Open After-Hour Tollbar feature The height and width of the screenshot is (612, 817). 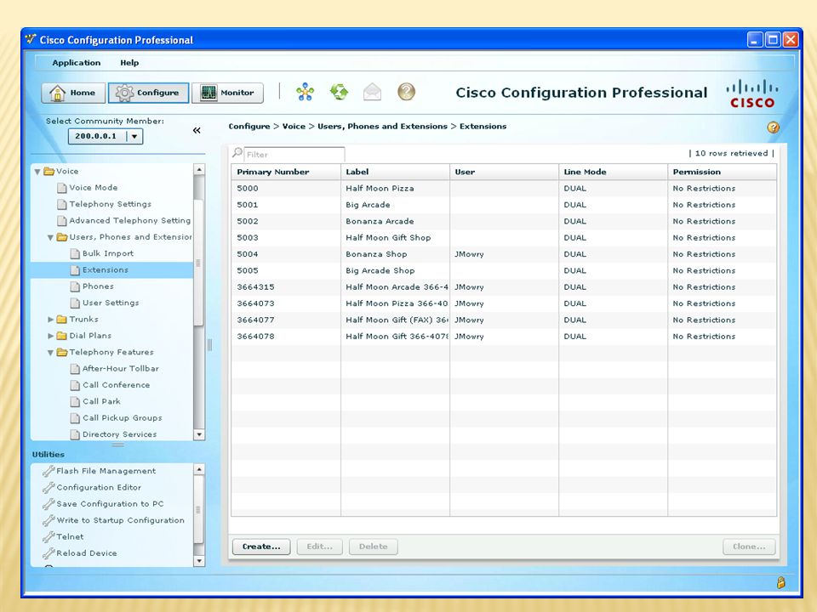(x=120, y=368)
